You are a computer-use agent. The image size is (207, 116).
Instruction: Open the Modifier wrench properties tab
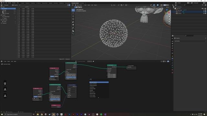point(172,59)
